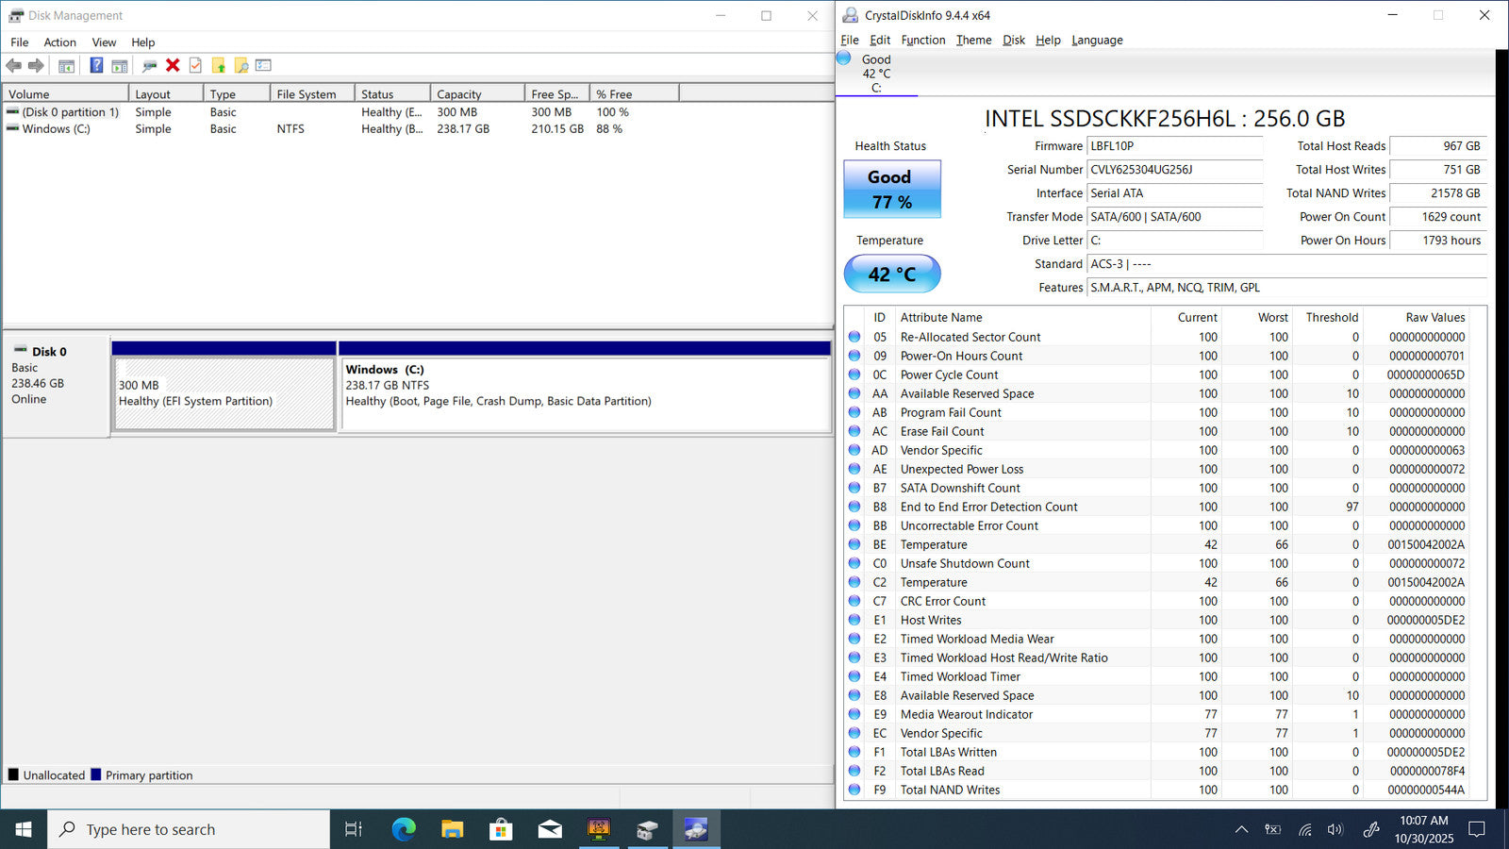Expand the hidden system tray icons chevron
Viewport: 1509px width, 849px height.
pyautogui.click(x=1241, y=829)
